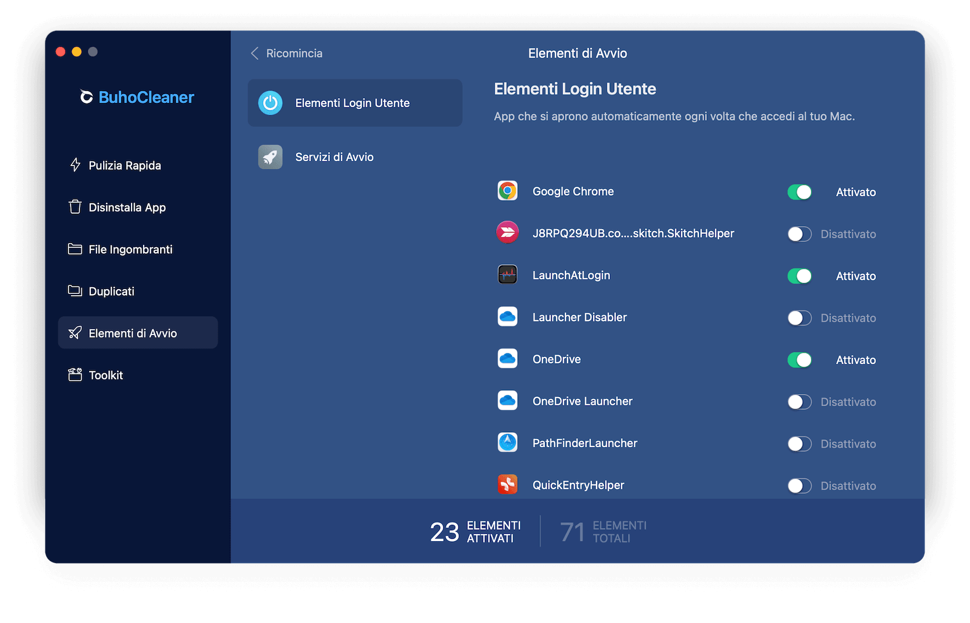Select Elementi di Avvio sidebar item
This screenshot has height=623, width=970.
pos(138,333)
